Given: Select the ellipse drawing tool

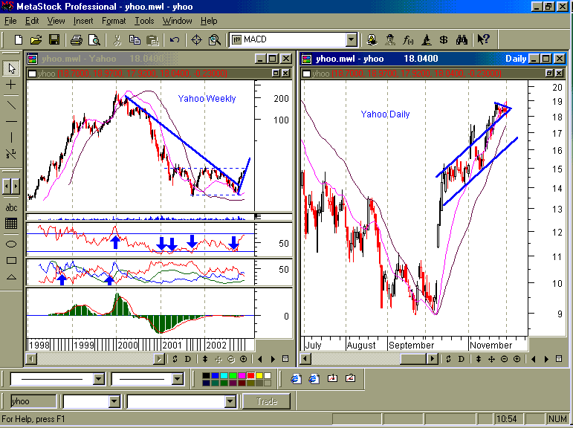Looking at the screenshot, I should [x=11, y=244].
